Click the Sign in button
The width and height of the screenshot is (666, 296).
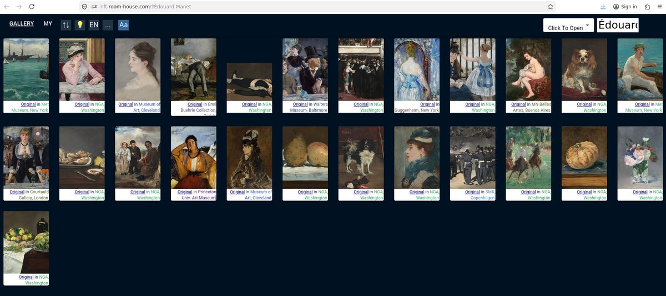click(625, 7)
